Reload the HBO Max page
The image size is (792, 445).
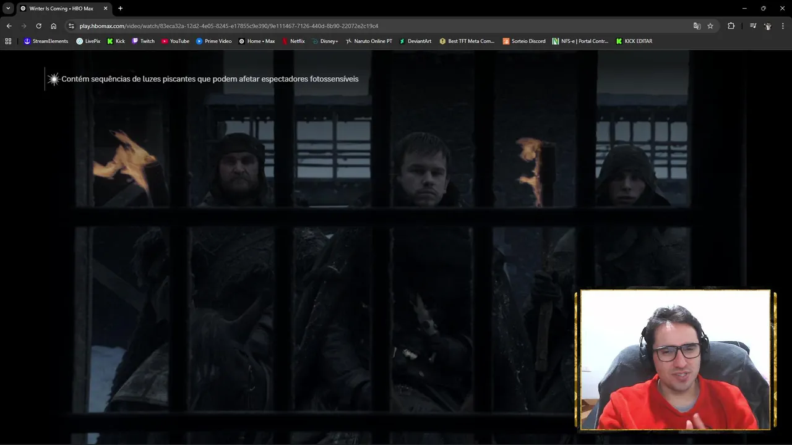click(x=38, y=26)
